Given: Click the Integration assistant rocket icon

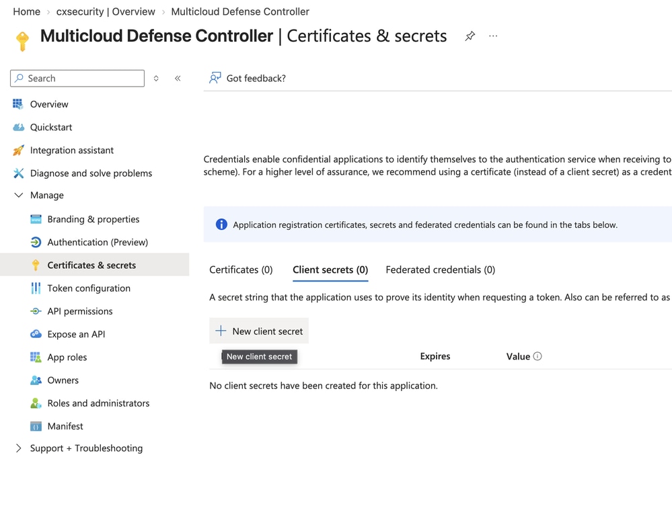Looking at the screenshot, I should (18, 151).
